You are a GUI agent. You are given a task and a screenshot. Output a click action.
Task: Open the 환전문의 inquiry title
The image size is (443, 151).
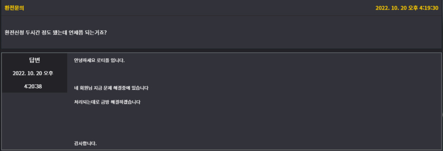tap(14, 8)
